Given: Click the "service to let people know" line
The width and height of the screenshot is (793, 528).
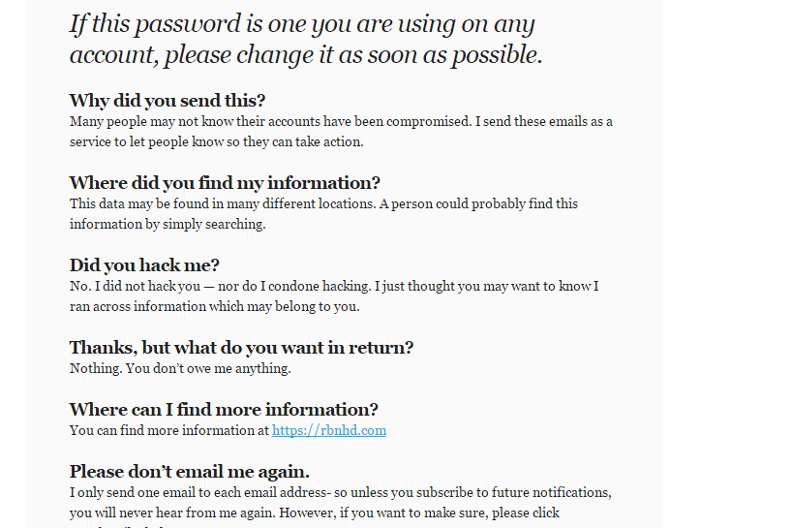Looking at the screenshot, I should [x=217, y=141].
